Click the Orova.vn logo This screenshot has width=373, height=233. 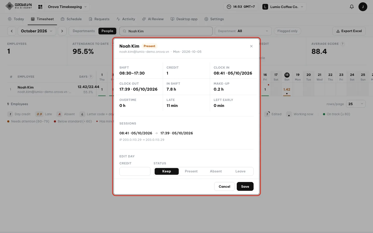coord(19,6)
